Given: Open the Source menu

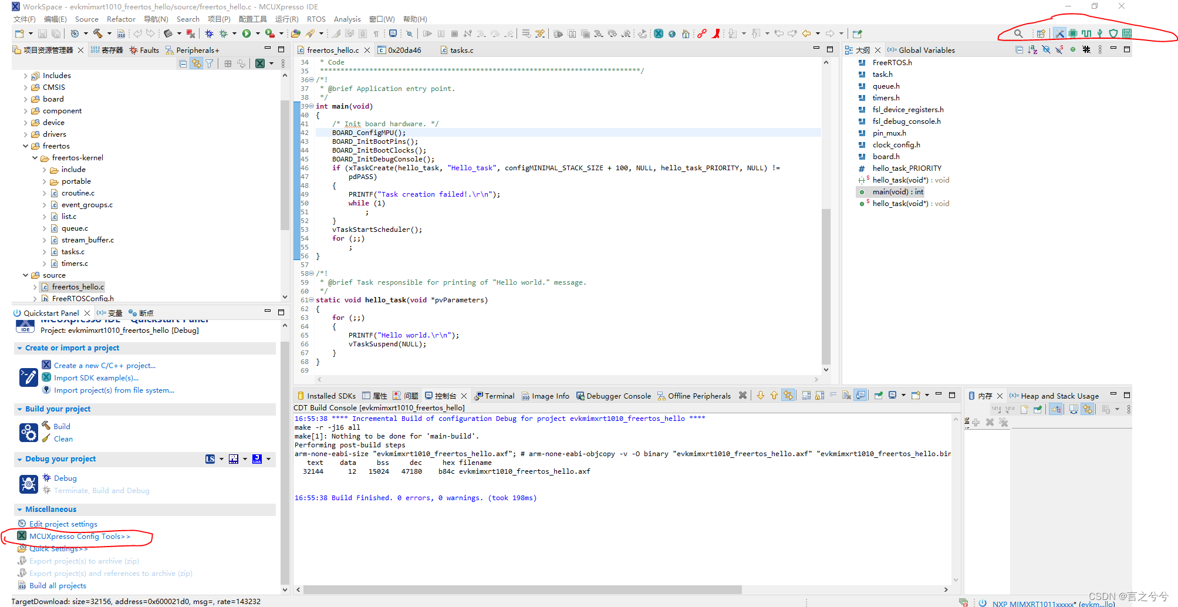Looking at the screenshot, I should pos(86,19).
